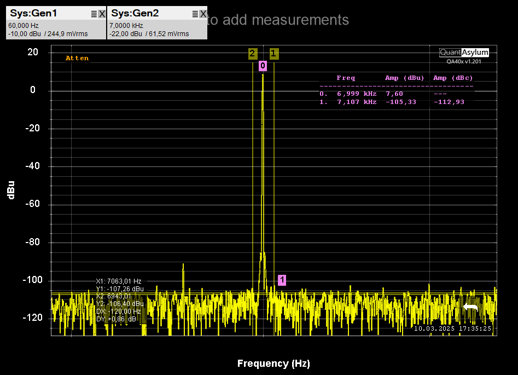Select the pink peak marker 1 near noise floor

click(282, 280)
